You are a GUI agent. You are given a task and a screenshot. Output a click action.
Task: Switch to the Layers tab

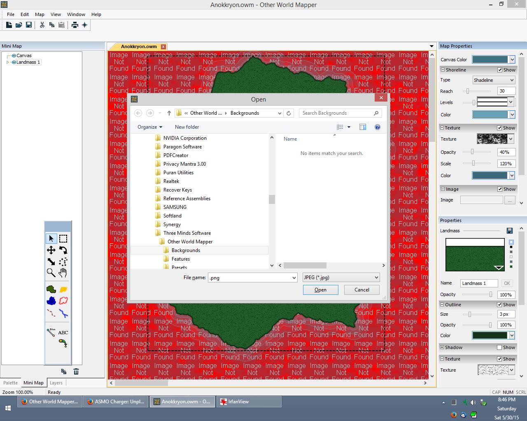56,383
